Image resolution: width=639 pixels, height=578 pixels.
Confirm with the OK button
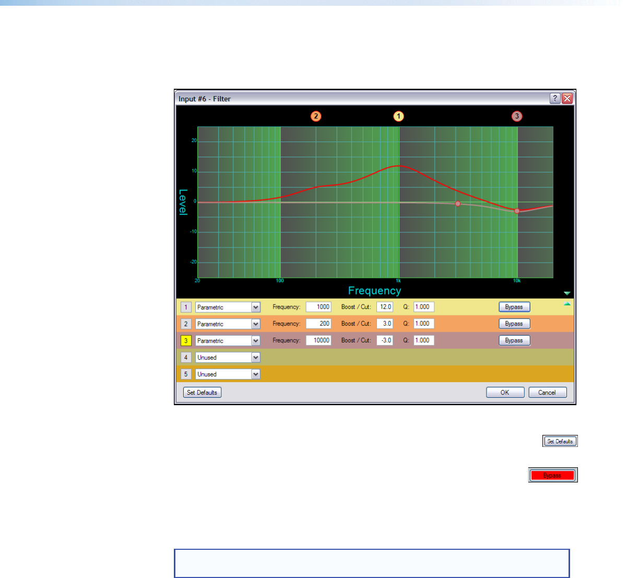coord(505,392)
